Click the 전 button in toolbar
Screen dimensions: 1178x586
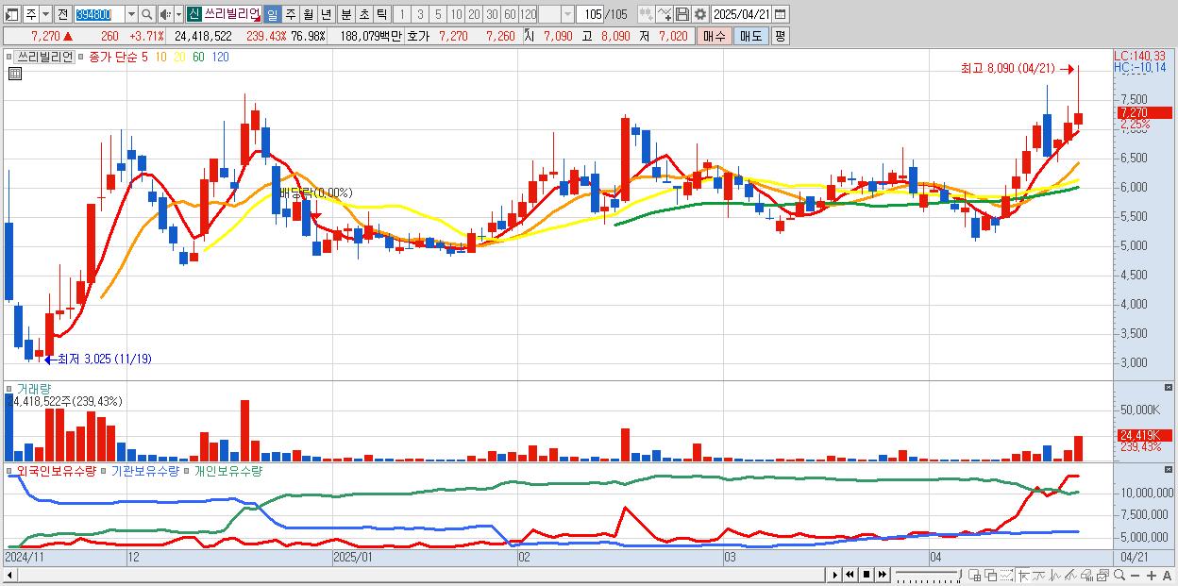pos(62,14)
